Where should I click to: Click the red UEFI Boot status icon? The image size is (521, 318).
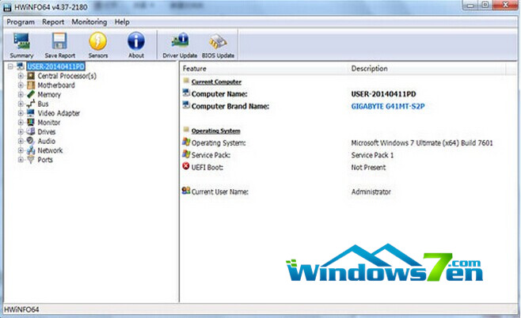pyautogui.click(x=186, y=166)
